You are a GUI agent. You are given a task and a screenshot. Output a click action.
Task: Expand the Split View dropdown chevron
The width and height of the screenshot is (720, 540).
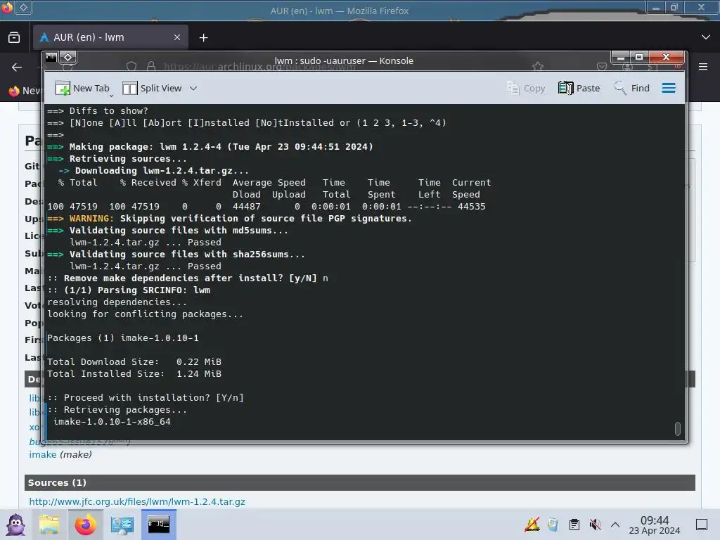coord(193,88)
